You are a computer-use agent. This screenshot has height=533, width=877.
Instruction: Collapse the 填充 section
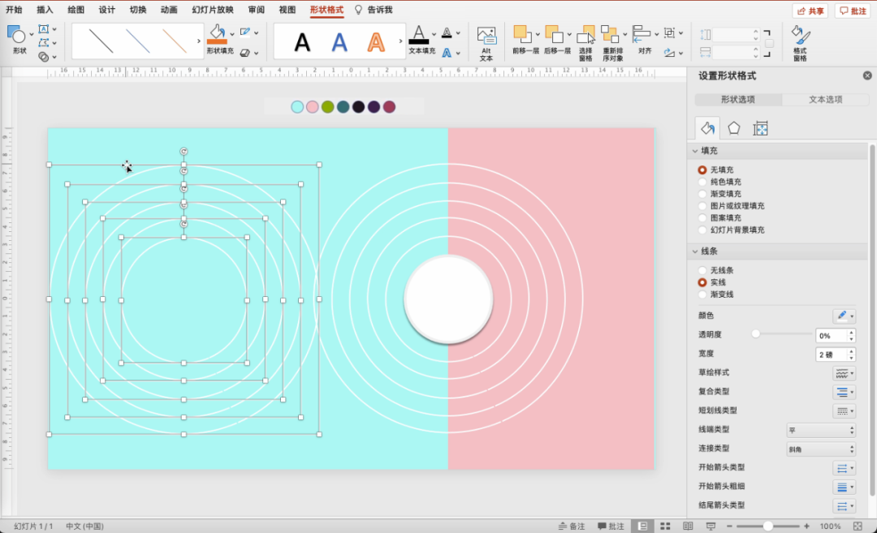click(x=695, y=151)
